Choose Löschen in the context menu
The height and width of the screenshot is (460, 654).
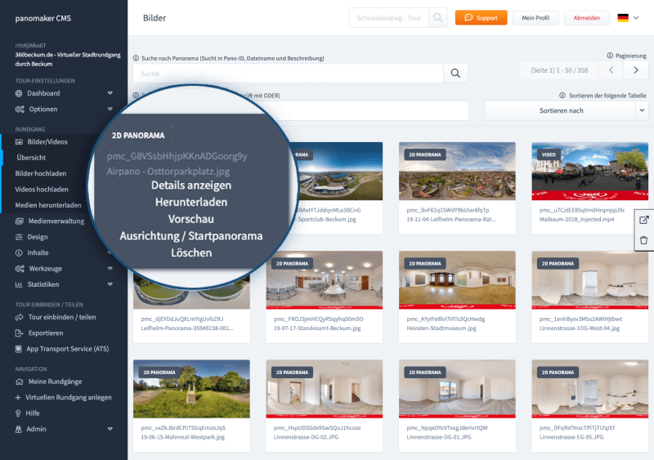[x=190, y=253]
